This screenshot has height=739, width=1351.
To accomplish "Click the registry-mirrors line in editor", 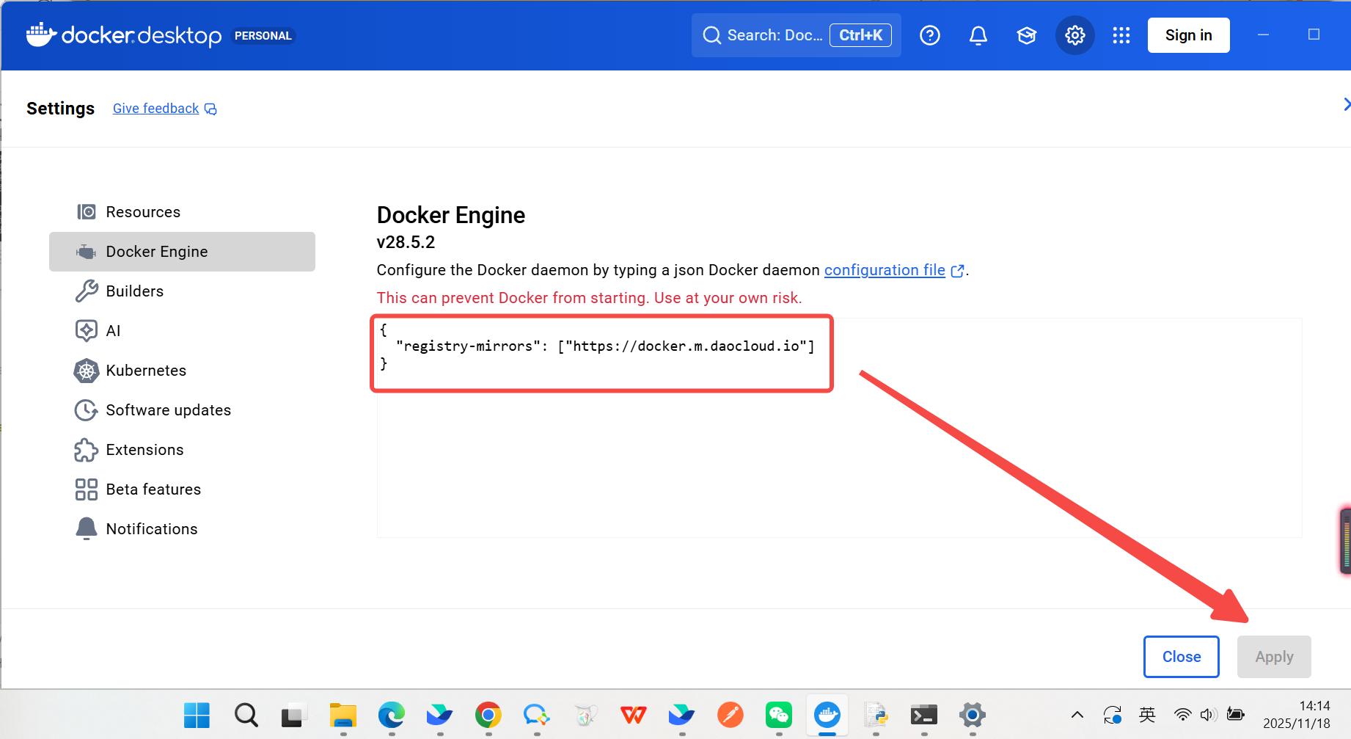I will point(605,346).
